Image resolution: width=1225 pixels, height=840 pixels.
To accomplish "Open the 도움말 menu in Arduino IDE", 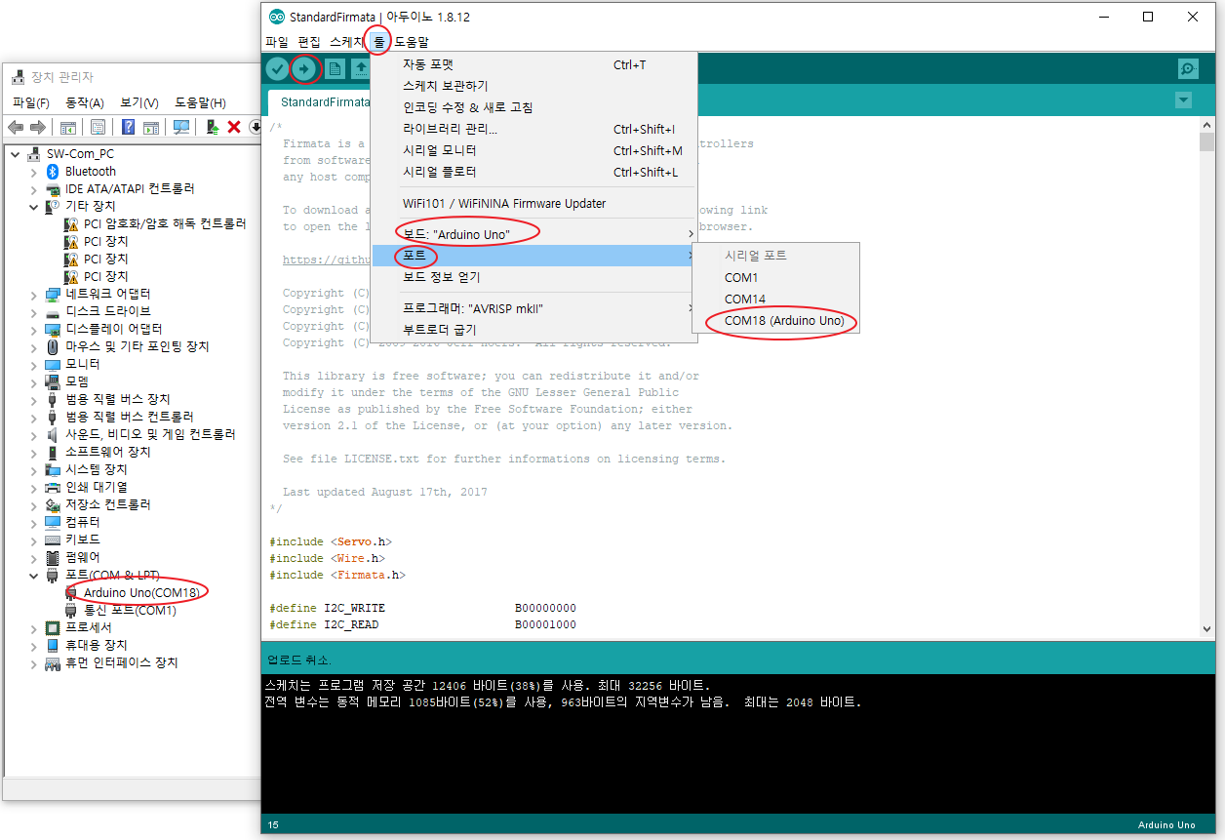I will click(x=412, y=42).
